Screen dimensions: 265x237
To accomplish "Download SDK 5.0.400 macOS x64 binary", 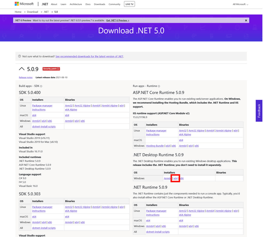I will coord(67,115).
